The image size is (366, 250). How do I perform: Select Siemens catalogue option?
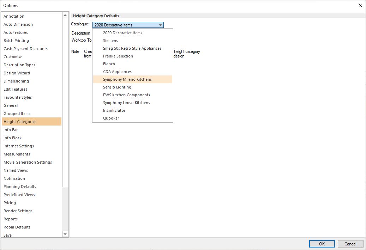coord(133,41)
